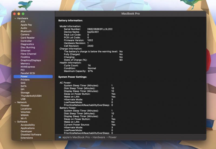Open the Diagnostics entry
This screenshot has height=149, width=216.
(27, 44)
